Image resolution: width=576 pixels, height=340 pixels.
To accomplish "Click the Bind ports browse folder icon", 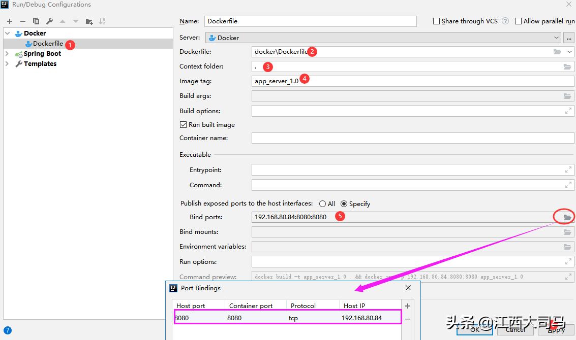I will (x=567, y=217).
